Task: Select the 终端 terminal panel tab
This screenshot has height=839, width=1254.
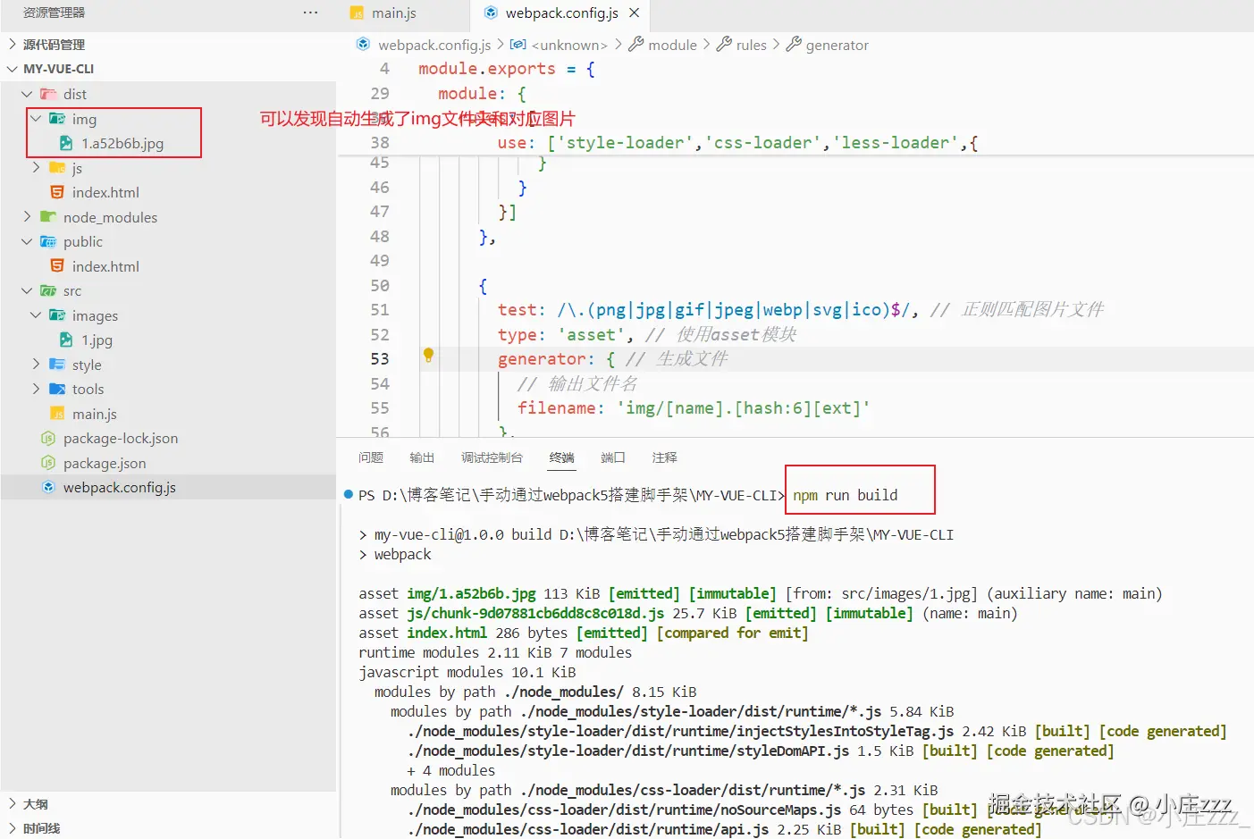Action: click(x=562, y=457)
